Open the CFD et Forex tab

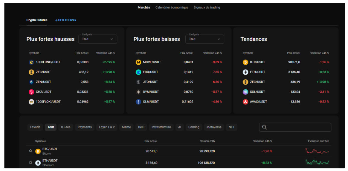[x=65, y=20]
